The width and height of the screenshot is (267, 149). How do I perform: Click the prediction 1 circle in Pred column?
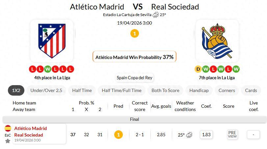point(118,135)
